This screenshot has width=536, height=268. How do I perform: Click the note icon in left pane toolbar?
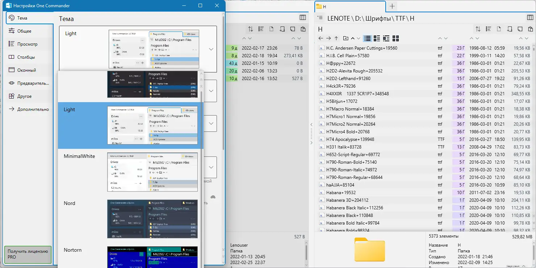click(293, 29)
